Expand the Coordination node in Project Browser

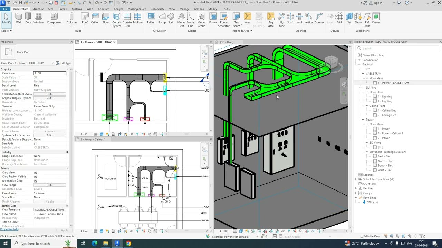359,60
